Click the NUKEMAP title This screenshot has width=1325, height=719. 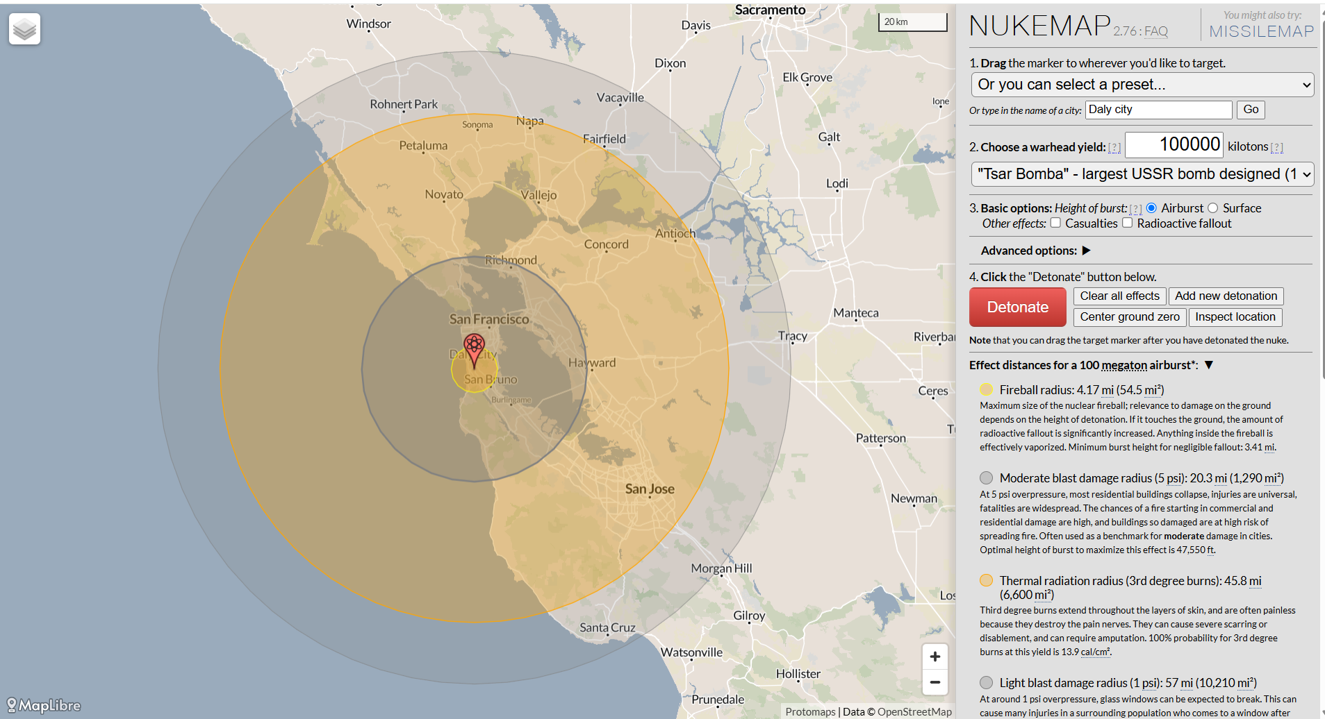1040,26
